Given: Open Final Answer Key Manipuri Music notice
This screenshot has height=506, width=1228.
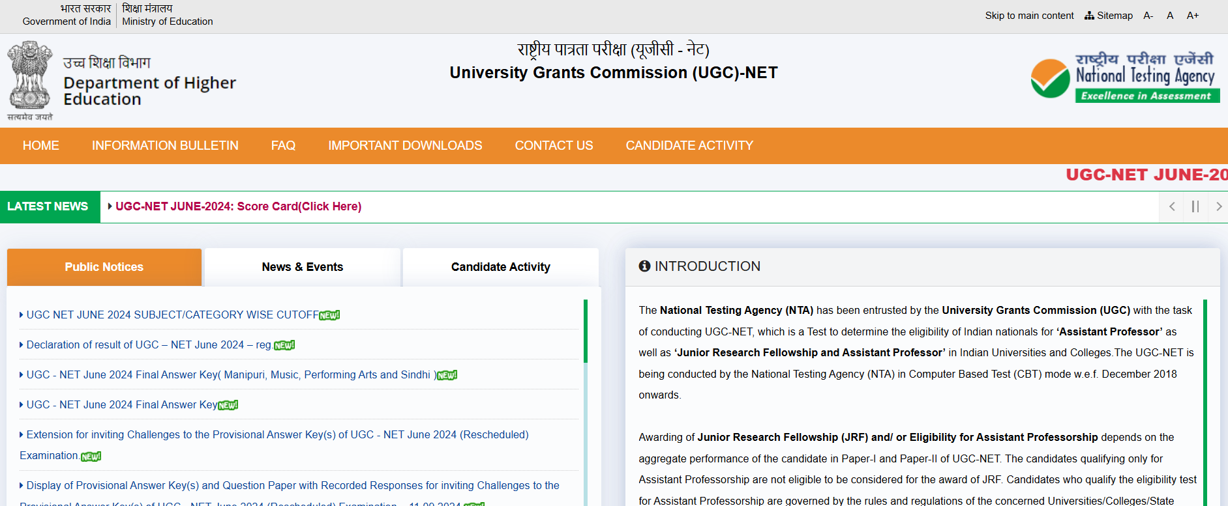Looking at the screenshot, I should click(x=232, y=374).
